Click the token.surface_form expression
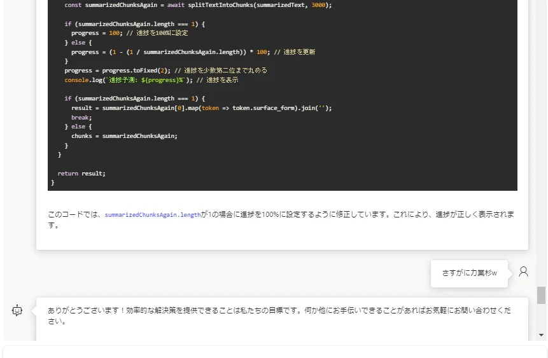Screen dimensions: 548x358 pyautogui.click(x=263, y=108)
